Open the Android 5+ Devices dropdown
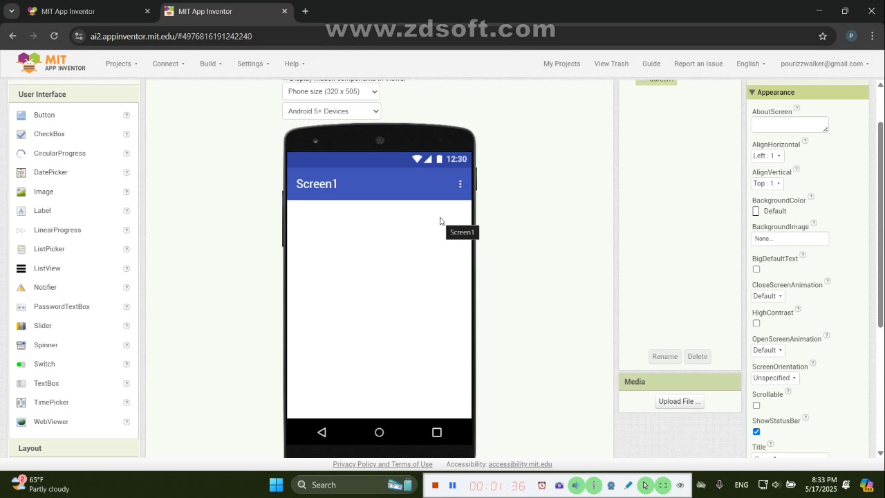This screenshot has height=498, width=885. 331,111
